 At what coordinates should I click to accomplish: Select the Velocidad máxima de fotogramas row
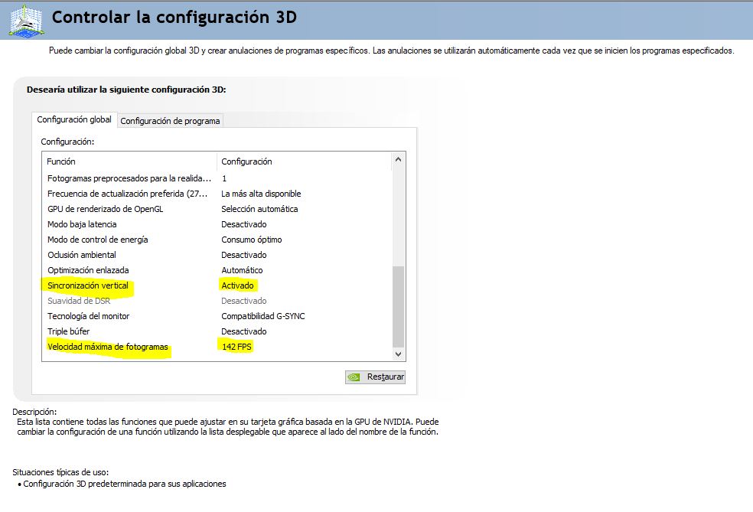217,347
